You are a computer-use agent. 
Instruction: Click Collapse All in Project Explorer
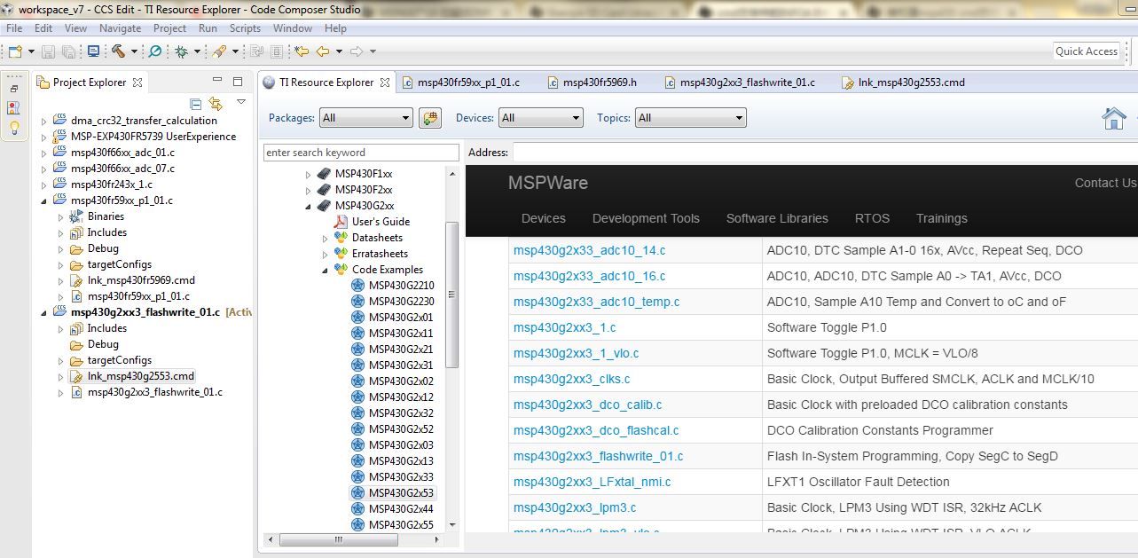pos(196,104)
